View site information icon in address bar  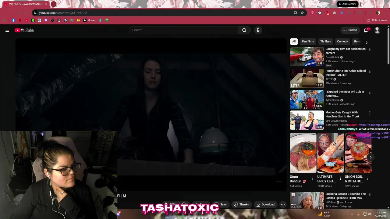[35, 13]
